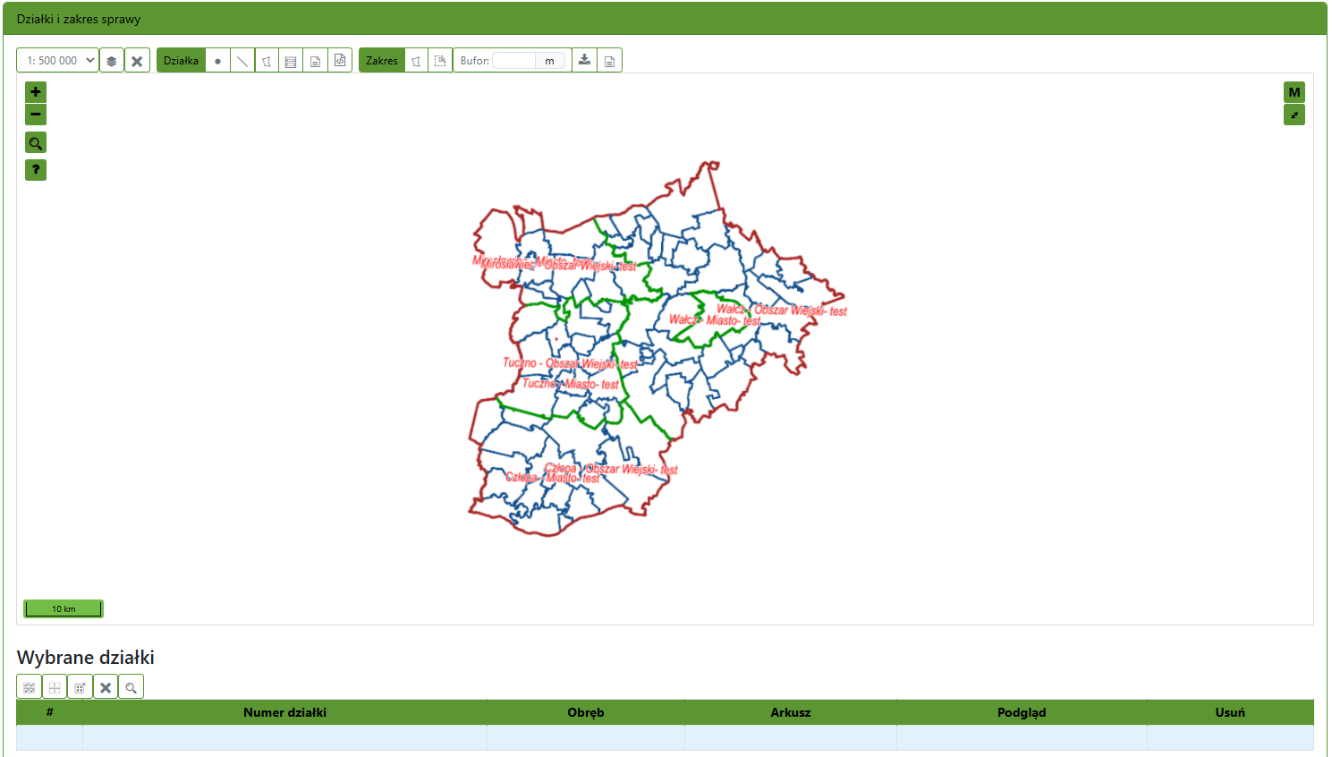
Task: Draw scope polygon next to Zakres
Action: [x=416, y=61]
